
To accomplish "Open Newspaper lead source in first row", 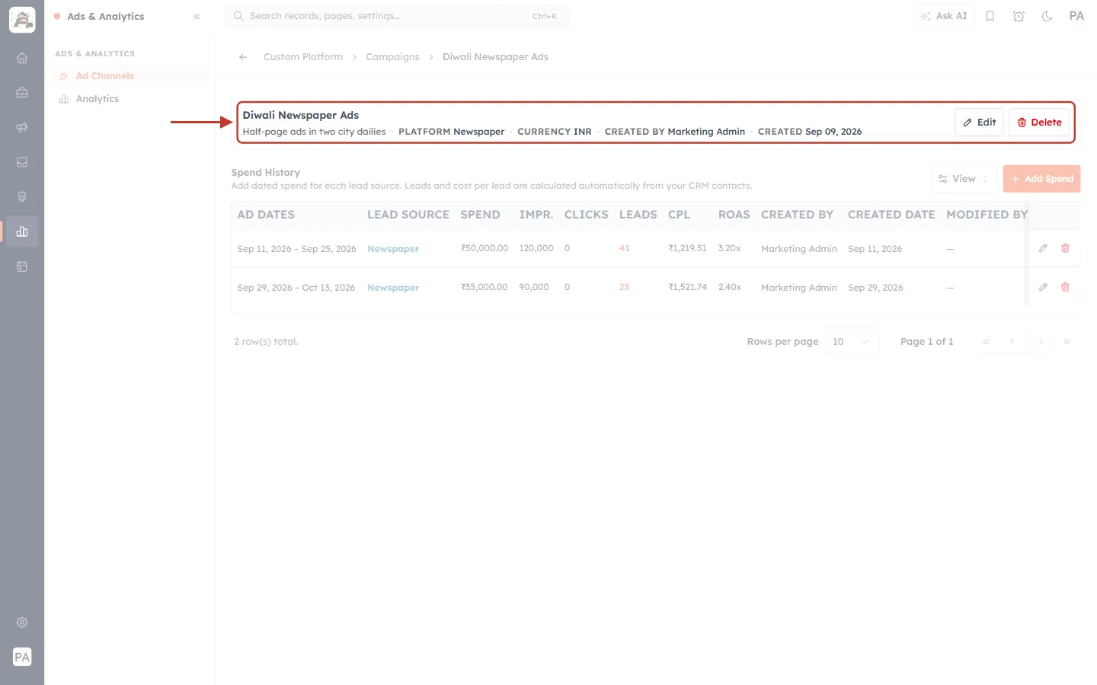I will tap(393, 249).
